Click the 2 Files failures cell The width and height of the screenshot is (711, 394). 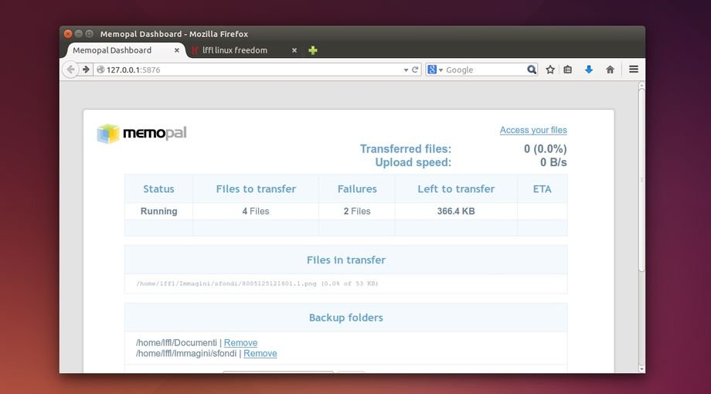[x=357, y=211]
